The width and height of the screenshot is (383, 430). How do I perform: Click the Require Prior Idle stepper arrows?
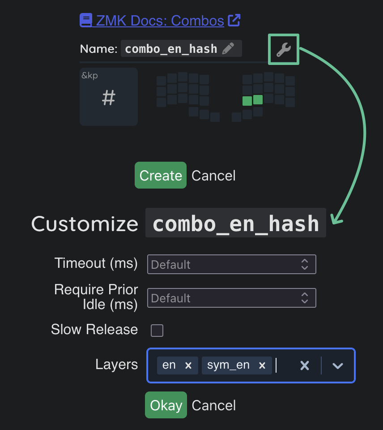pyautogui.click(x=305, y=298)
